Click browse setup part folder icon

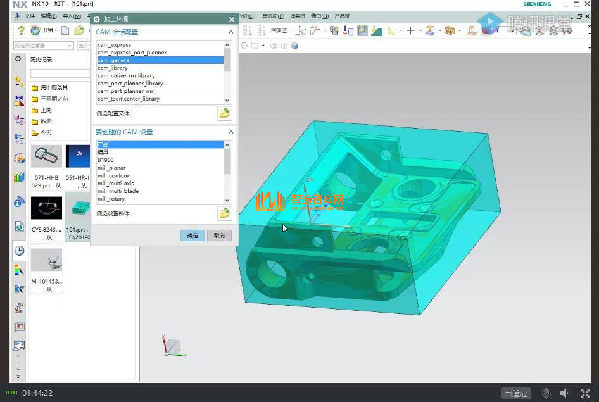tap(224, 213)
